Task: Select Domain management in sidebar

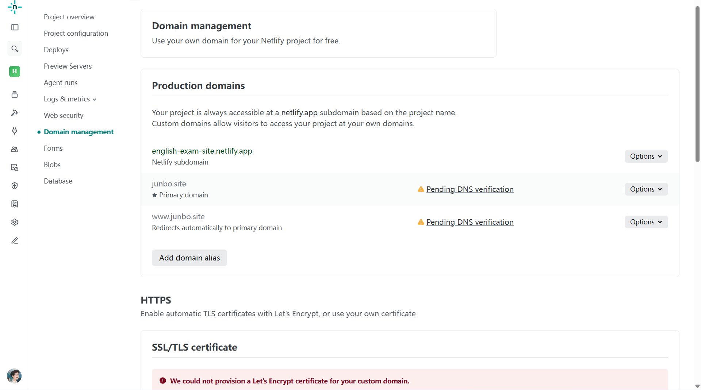Action: [x=78, y=132]
